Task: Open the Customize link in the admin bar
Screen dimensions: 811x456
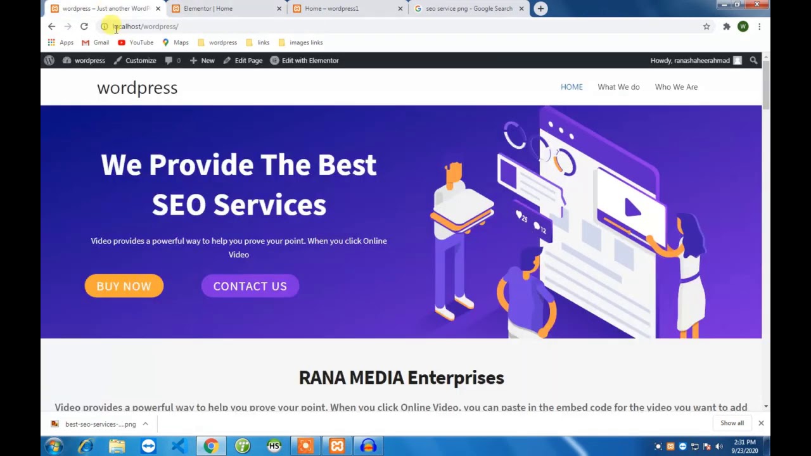Action: [x=135, y=60]
